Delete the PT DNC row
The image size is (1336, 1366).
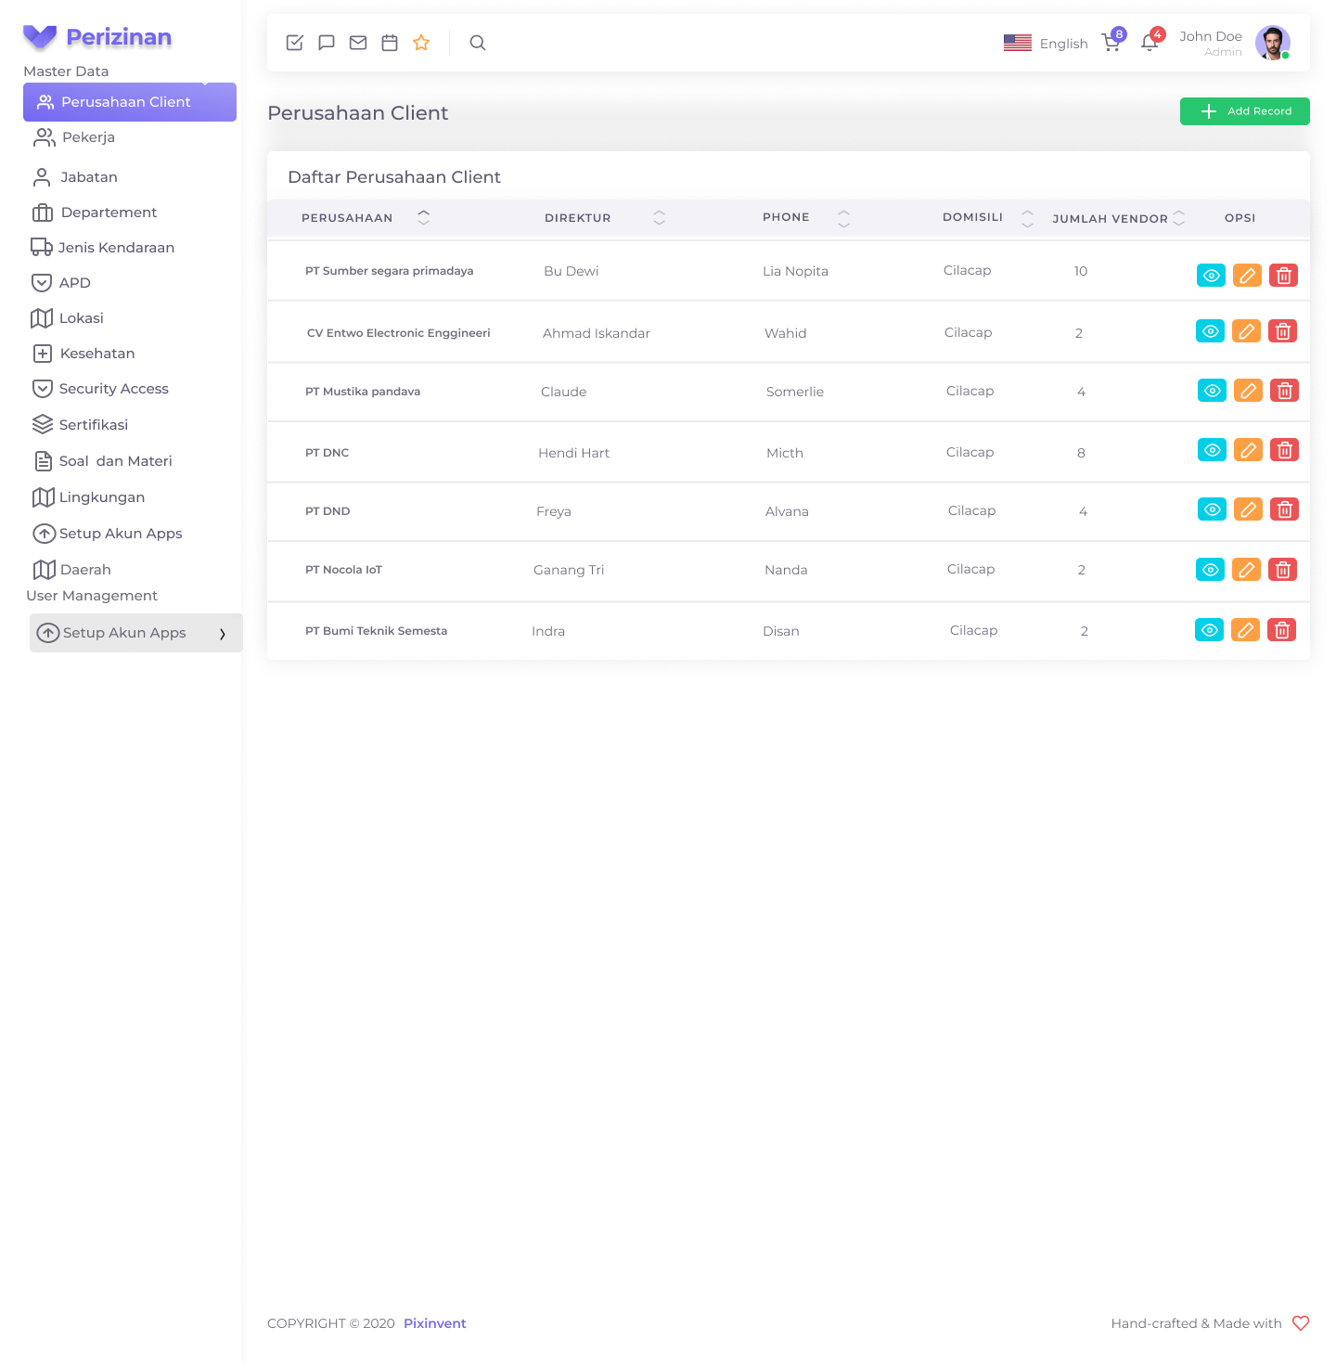tap(1284, 451)
